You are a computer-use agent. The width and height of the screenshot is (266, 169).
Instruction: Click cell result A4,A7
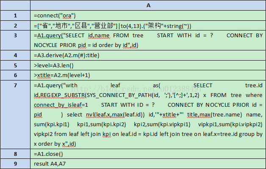pyautogui.click(x=148, y=164)
